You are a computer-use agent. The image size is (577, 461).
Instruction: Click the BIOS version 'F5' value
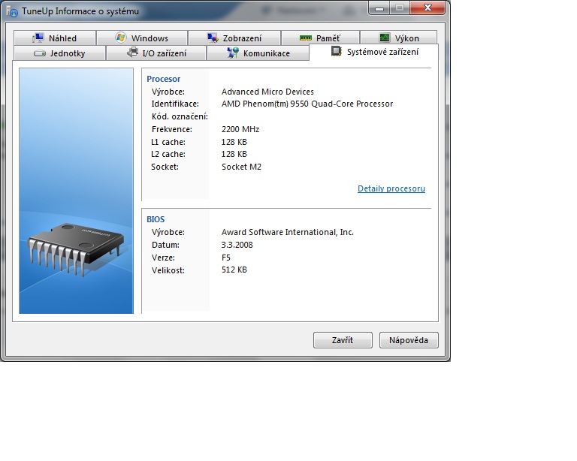tap(226, 258)
